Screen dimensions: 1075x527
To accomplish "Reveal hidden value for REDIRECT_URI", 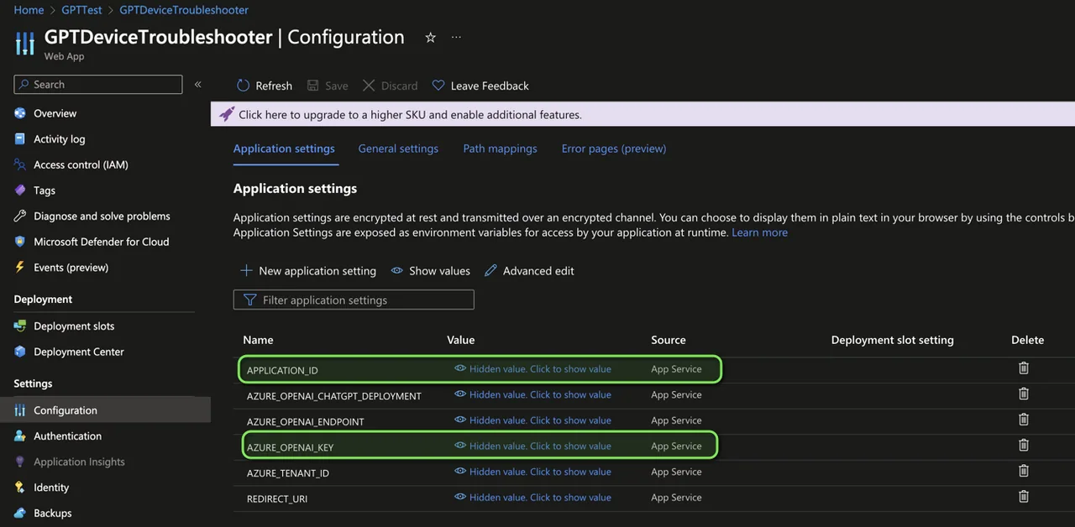I will tap(532, 498).
